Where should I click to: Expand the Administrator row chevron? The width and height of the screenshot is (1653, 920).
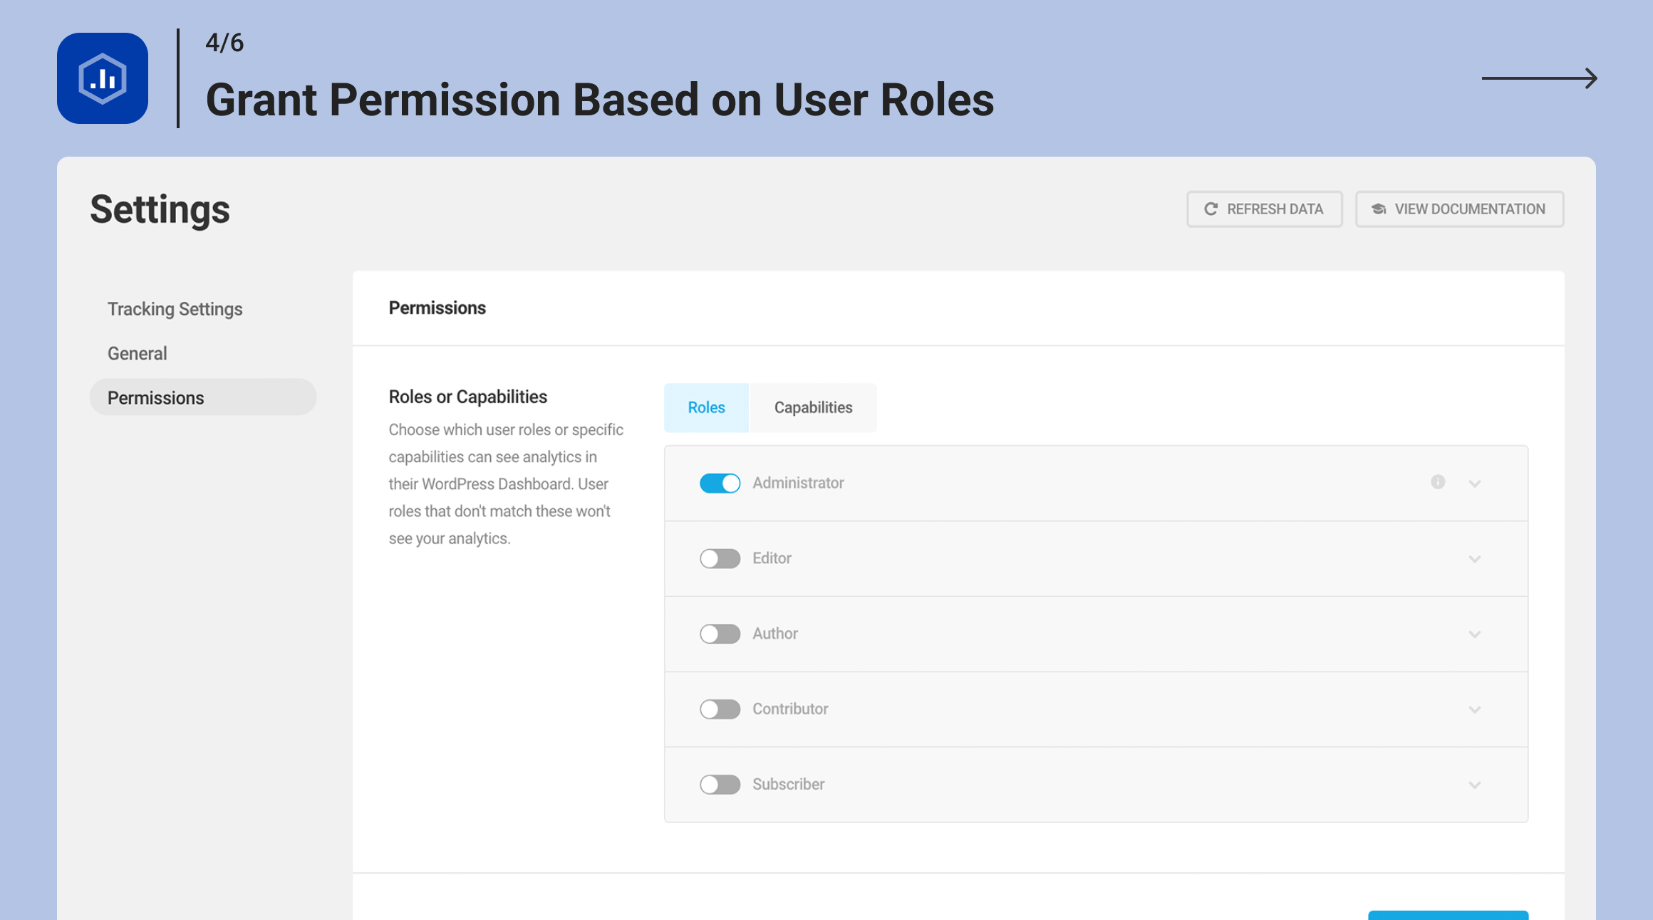[x=1475, y=484]
